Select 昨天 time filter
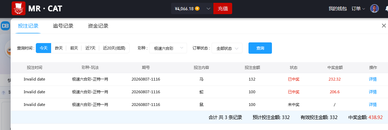 point(59,48)
